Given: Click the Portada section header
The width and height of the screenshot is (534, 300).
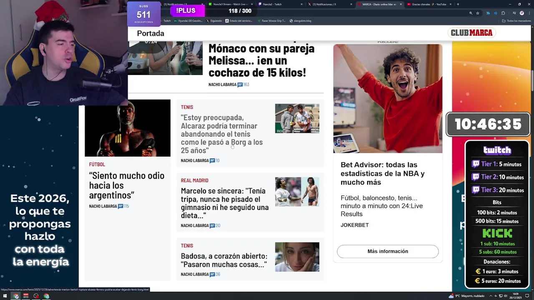Looking at the screenshot, I should click(x=151, y=33).
